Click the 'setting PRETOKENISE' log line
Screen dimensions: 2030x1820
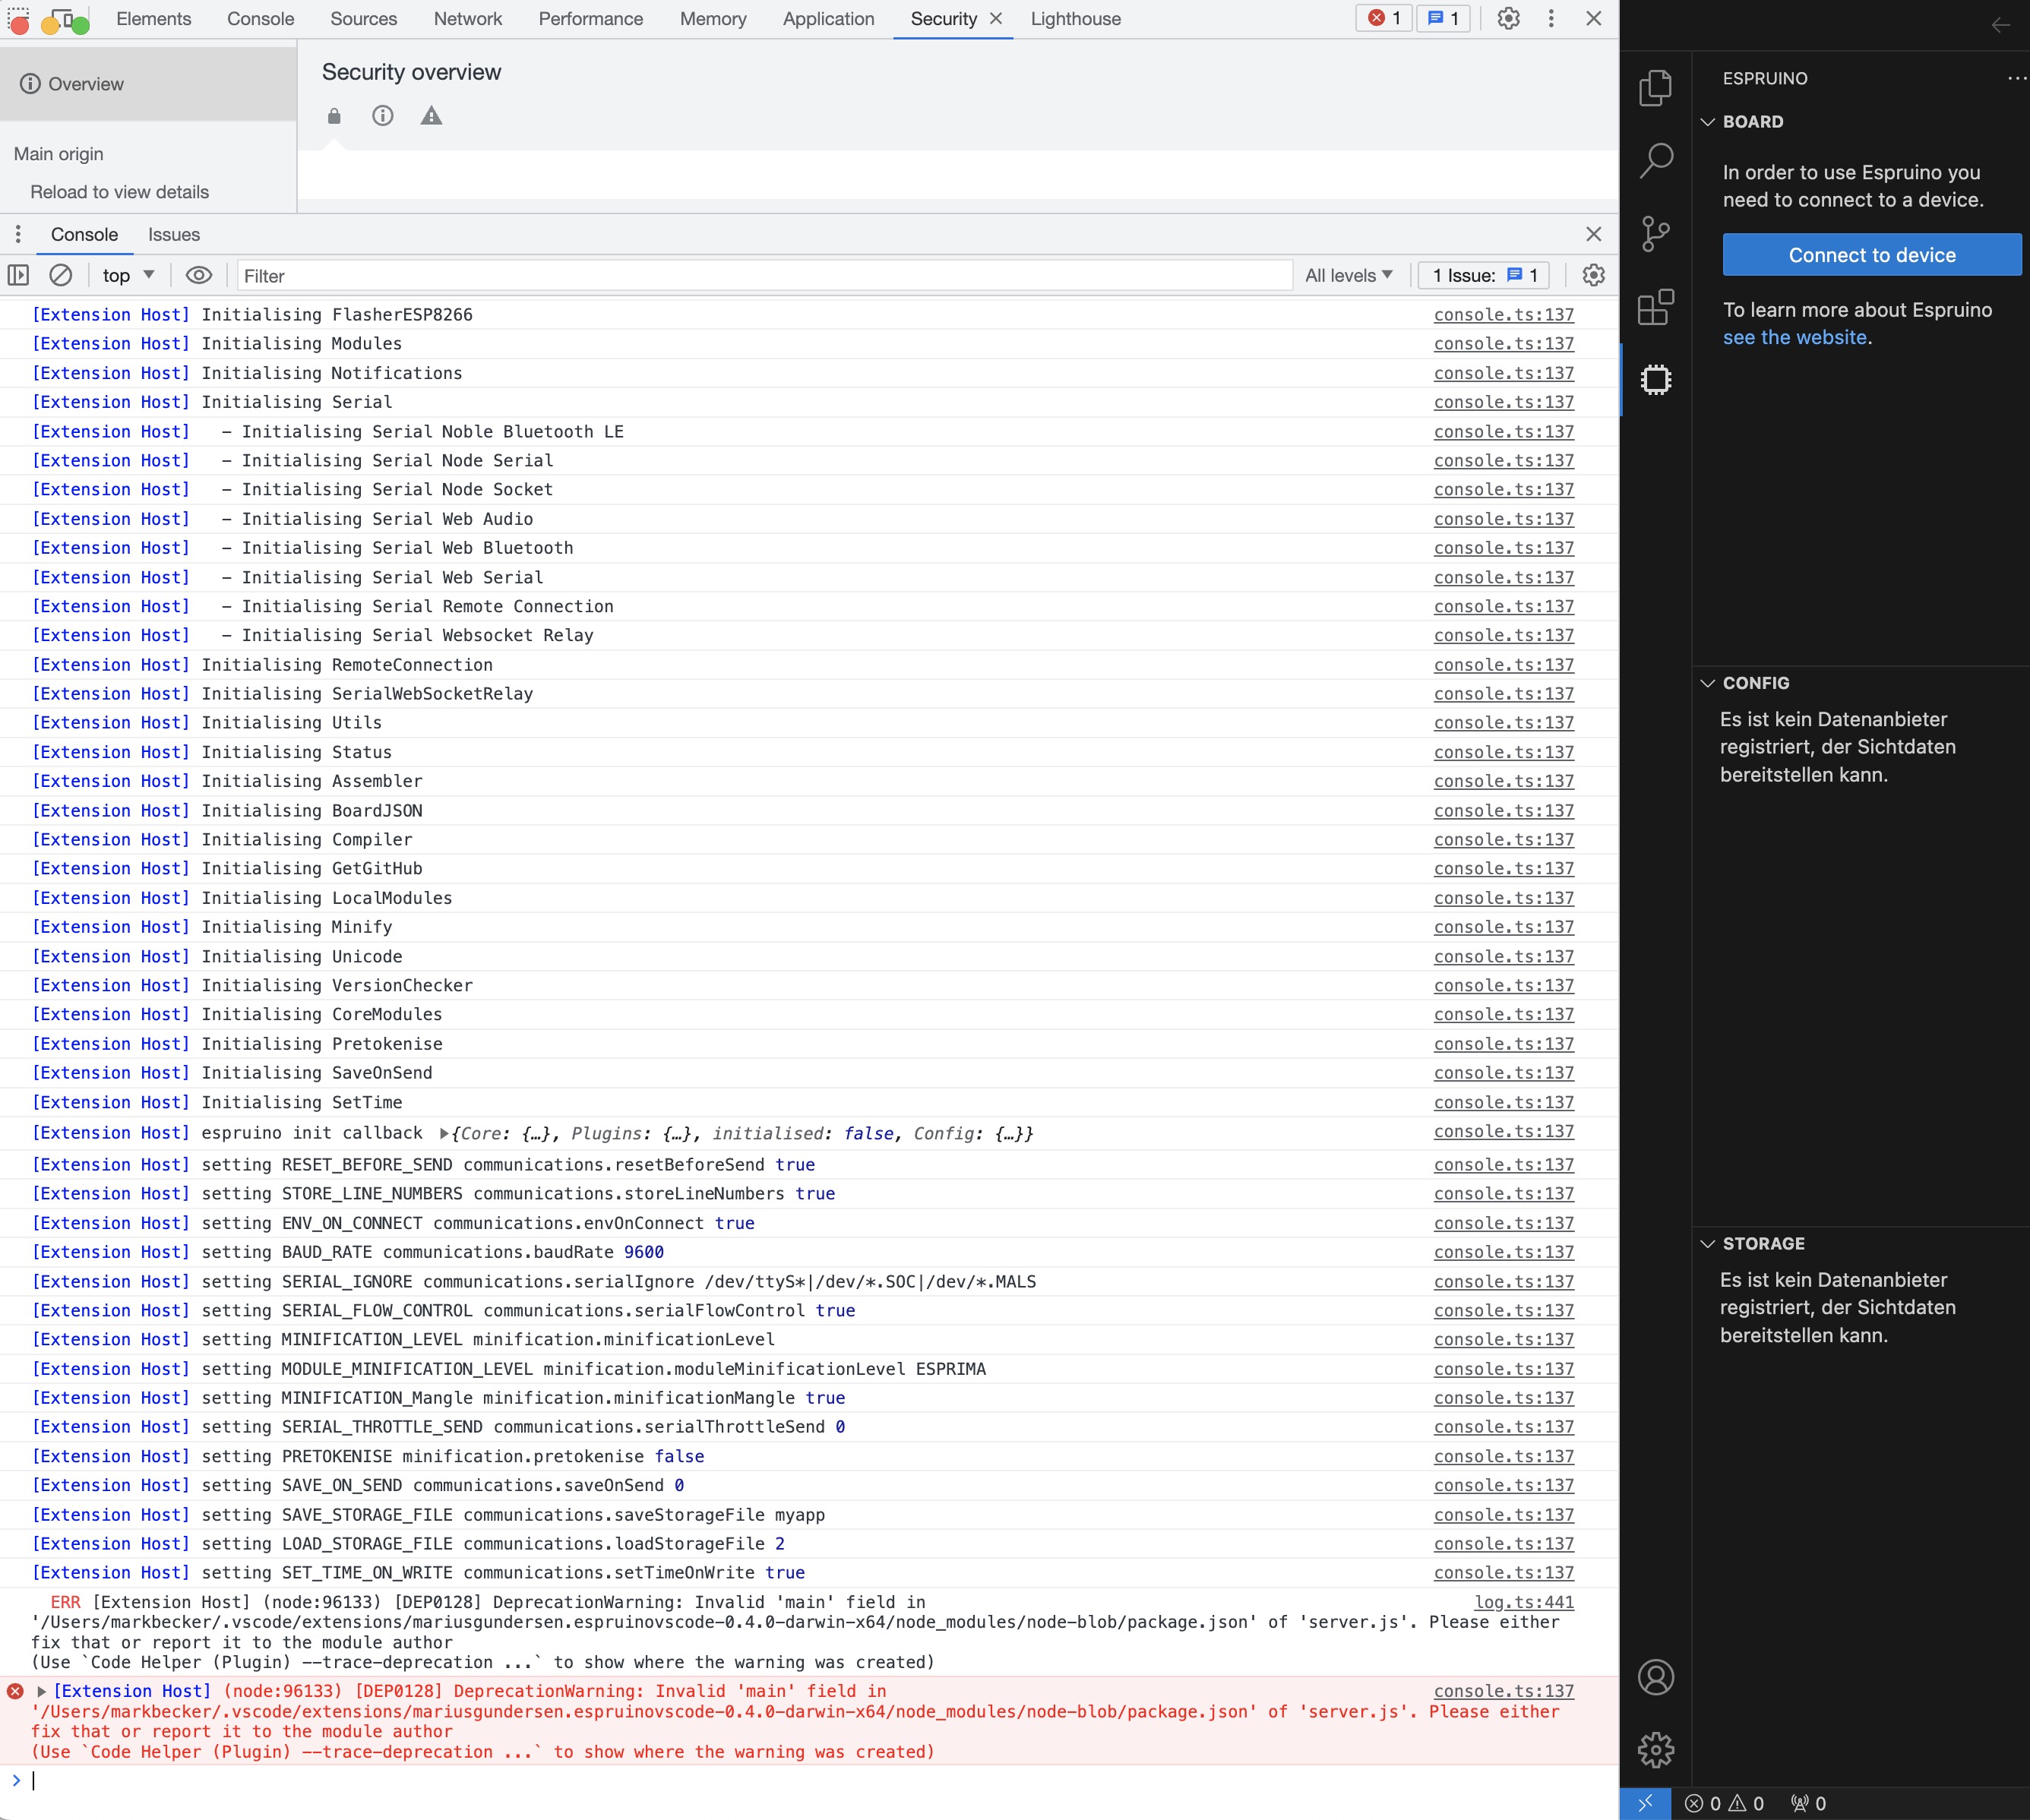coord(809,1456)
